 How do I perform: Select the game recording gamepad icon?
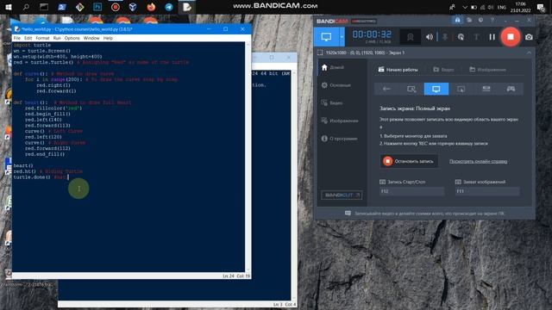[511, 89]
